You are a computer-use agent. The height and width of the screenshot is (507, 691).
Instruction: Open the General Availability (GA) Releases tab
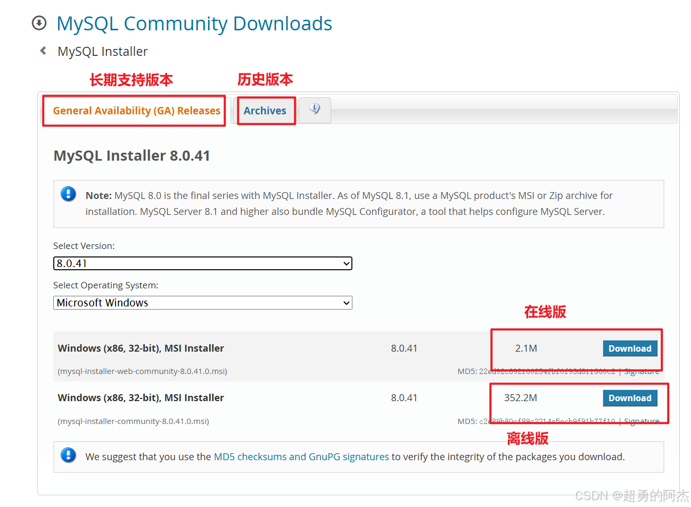coord(136,111)
